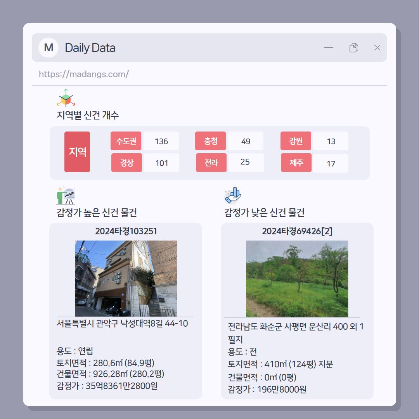Open the green field land photo
The height and width of the screenshot is (419, 419).
(x=297, y=279)
